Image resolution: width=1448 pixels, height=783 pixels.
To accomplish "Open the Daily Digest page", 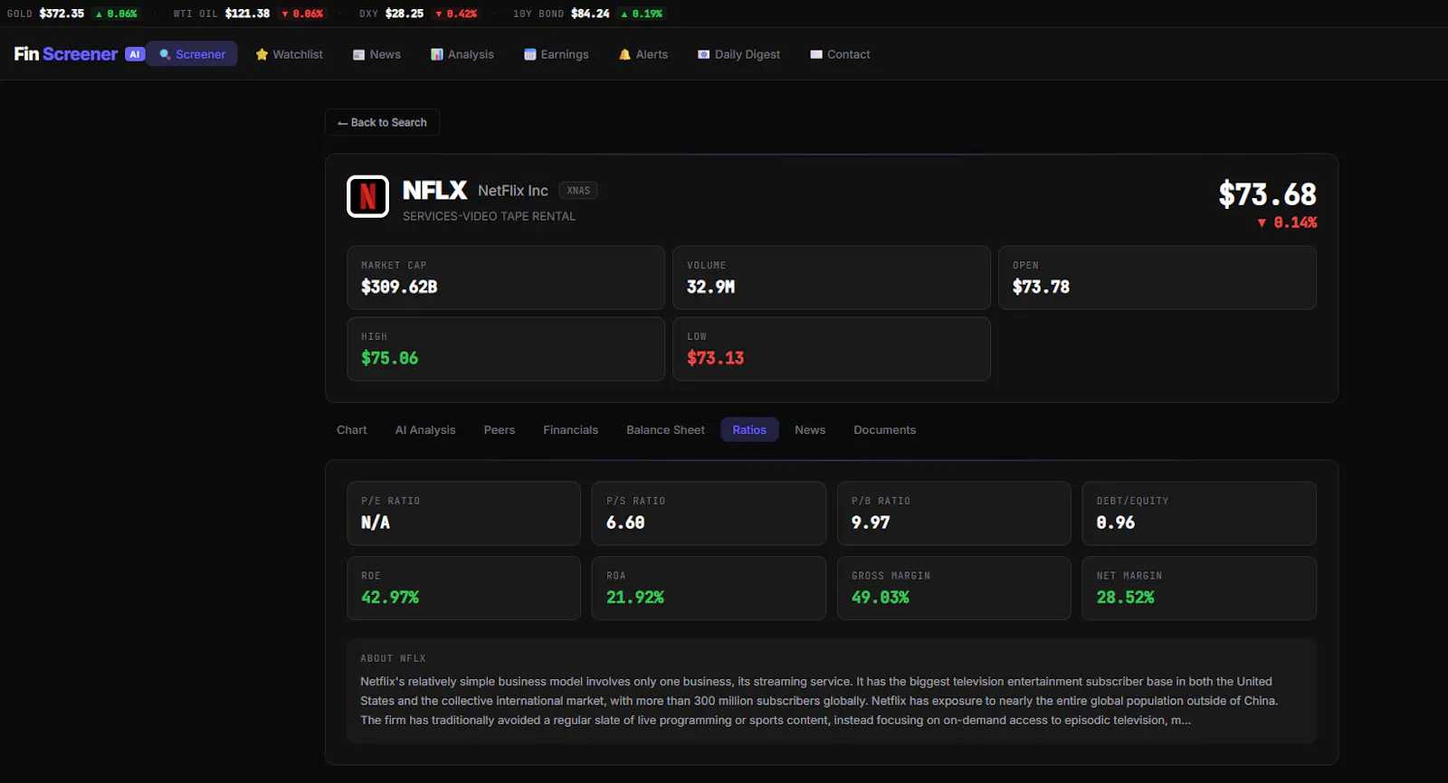I will coord(738,54).
